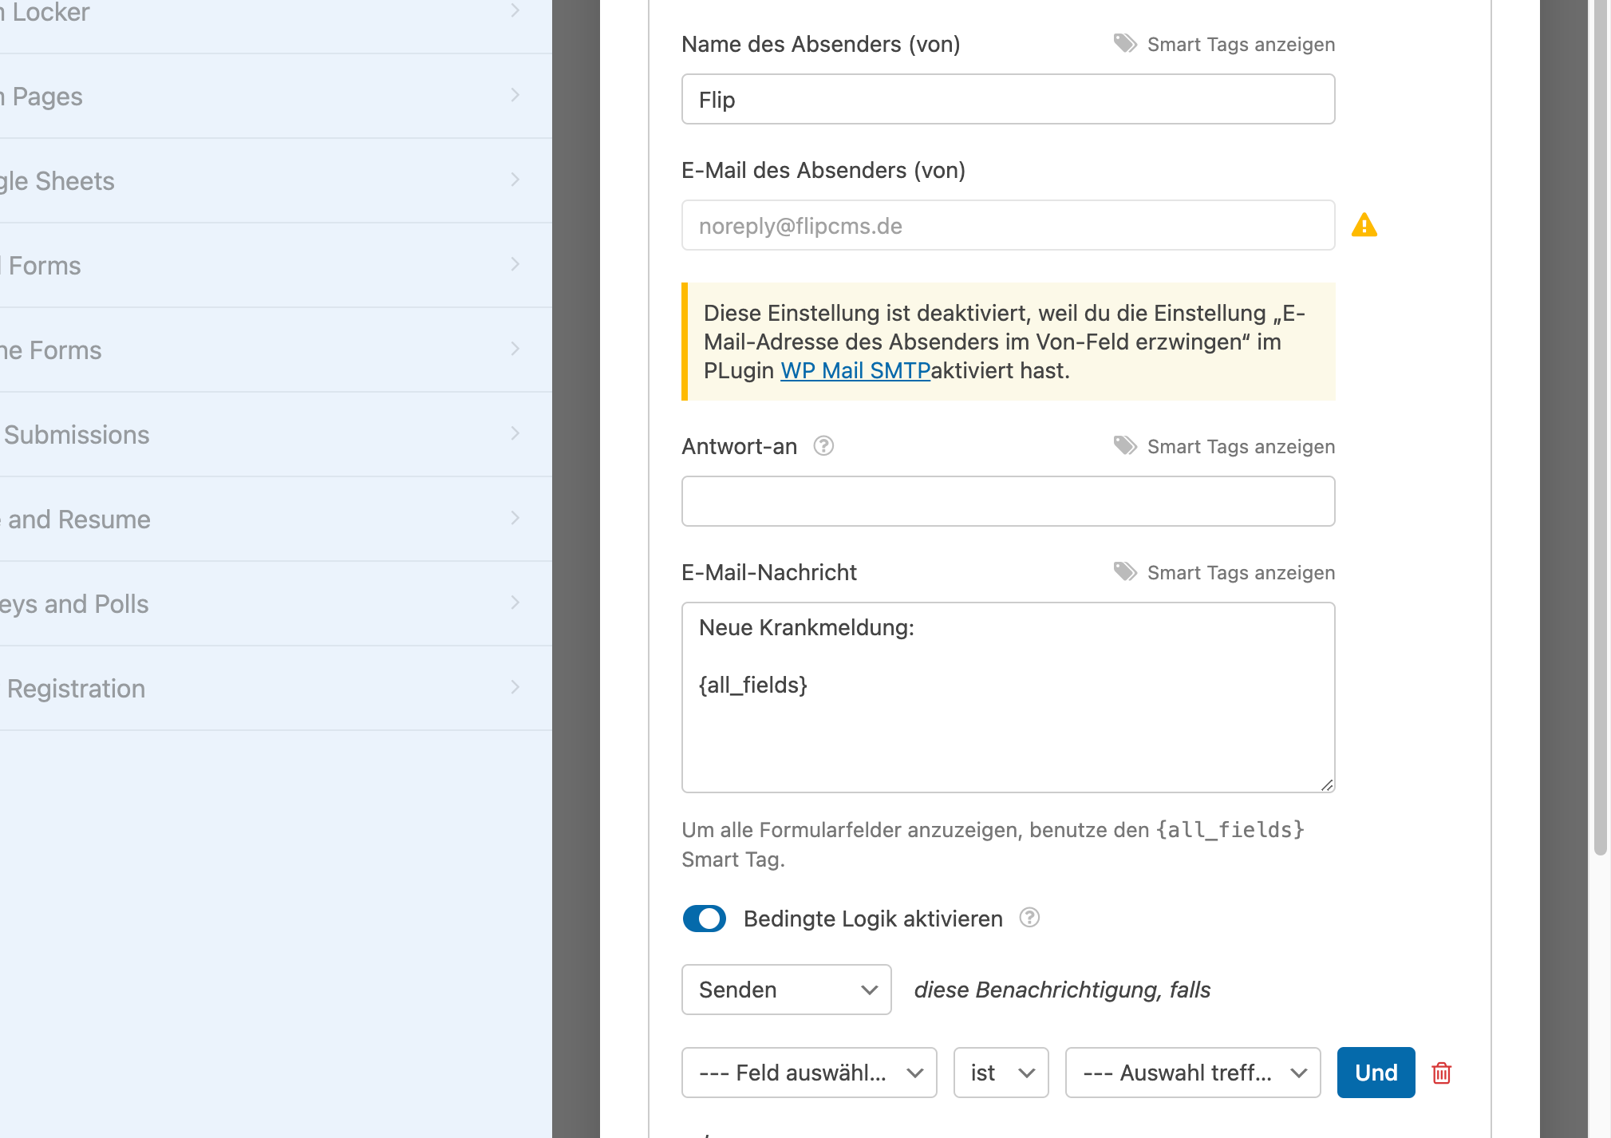
Task: Toggle off Bedingte Logik aktivieren switch
Action: coord(704,919)
